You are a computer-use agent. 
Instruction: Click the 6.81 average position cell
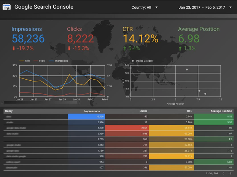[214, 162]
